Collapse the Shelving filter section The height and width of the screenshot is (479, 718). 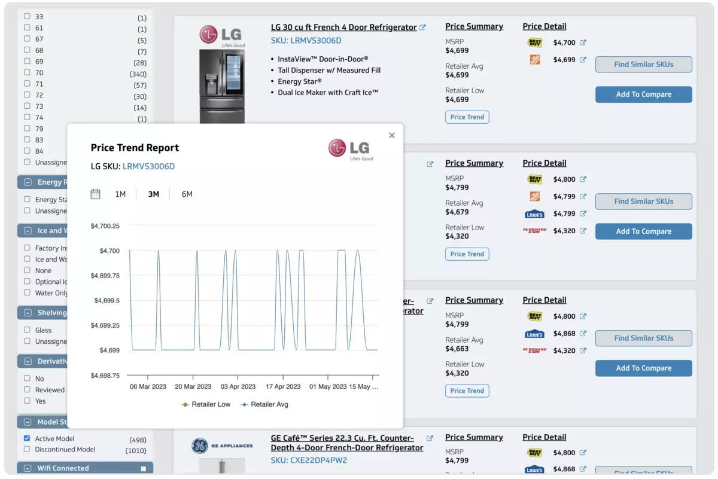tap(28, 313)
